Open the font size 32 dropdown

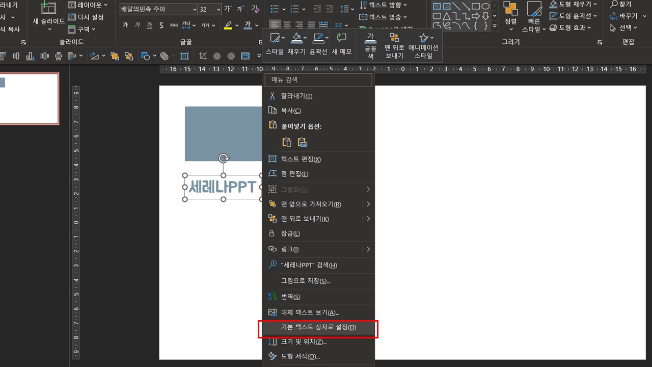pyautogui.click(x=218, y=10)
